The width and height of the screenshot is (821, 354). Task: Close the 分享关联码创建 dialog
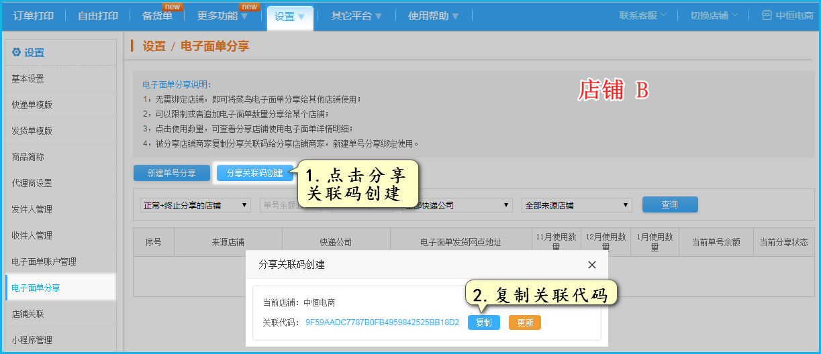click(591, 265)
